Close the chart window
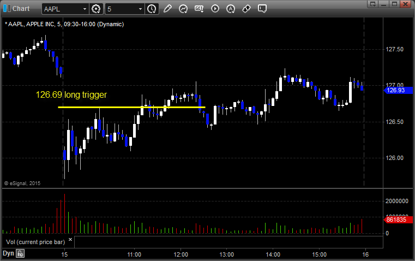Viewport: 415px width, 261px height. click(405, 4)
